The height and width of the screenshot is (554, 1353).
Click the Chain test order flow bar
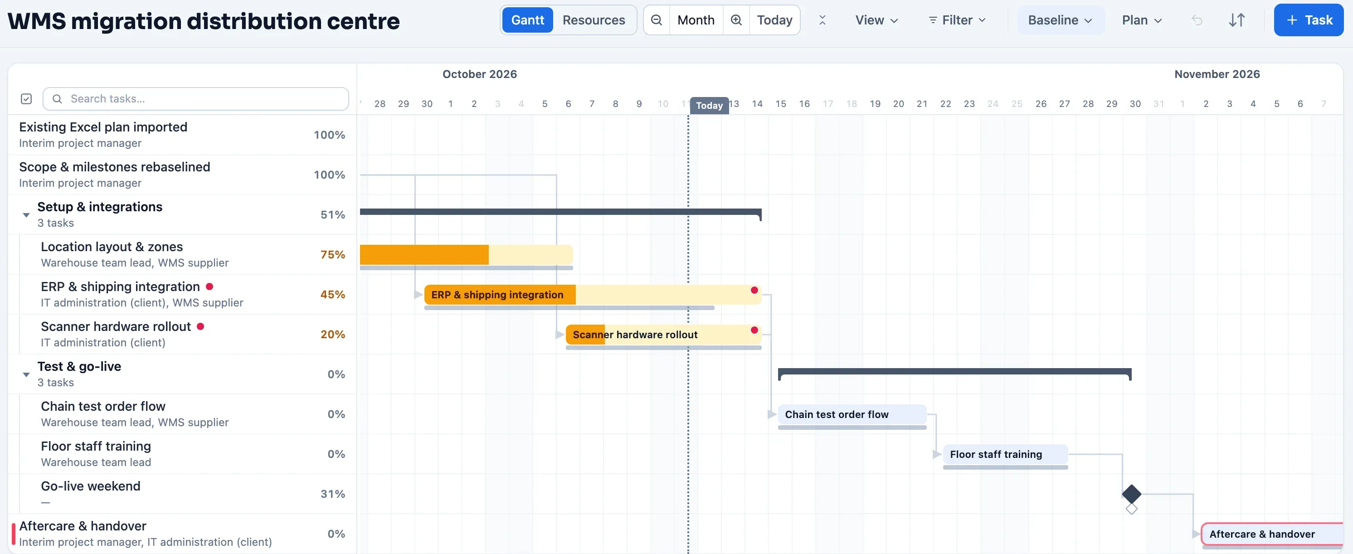pyautogui.click(x=852, y=414)
